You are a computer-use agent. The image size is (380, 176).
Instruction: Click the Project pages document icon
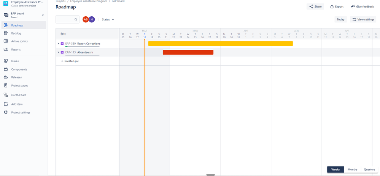[6, 86]
